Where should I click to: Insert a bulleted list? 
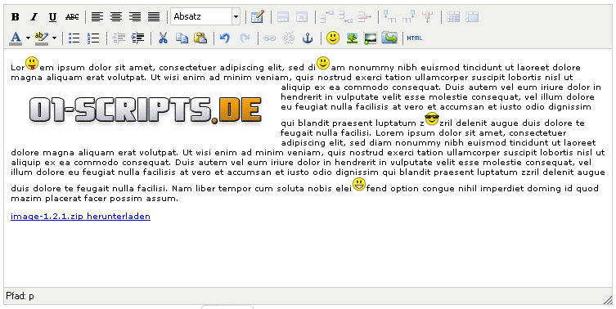pyautogui.click(x=74, y=38)
